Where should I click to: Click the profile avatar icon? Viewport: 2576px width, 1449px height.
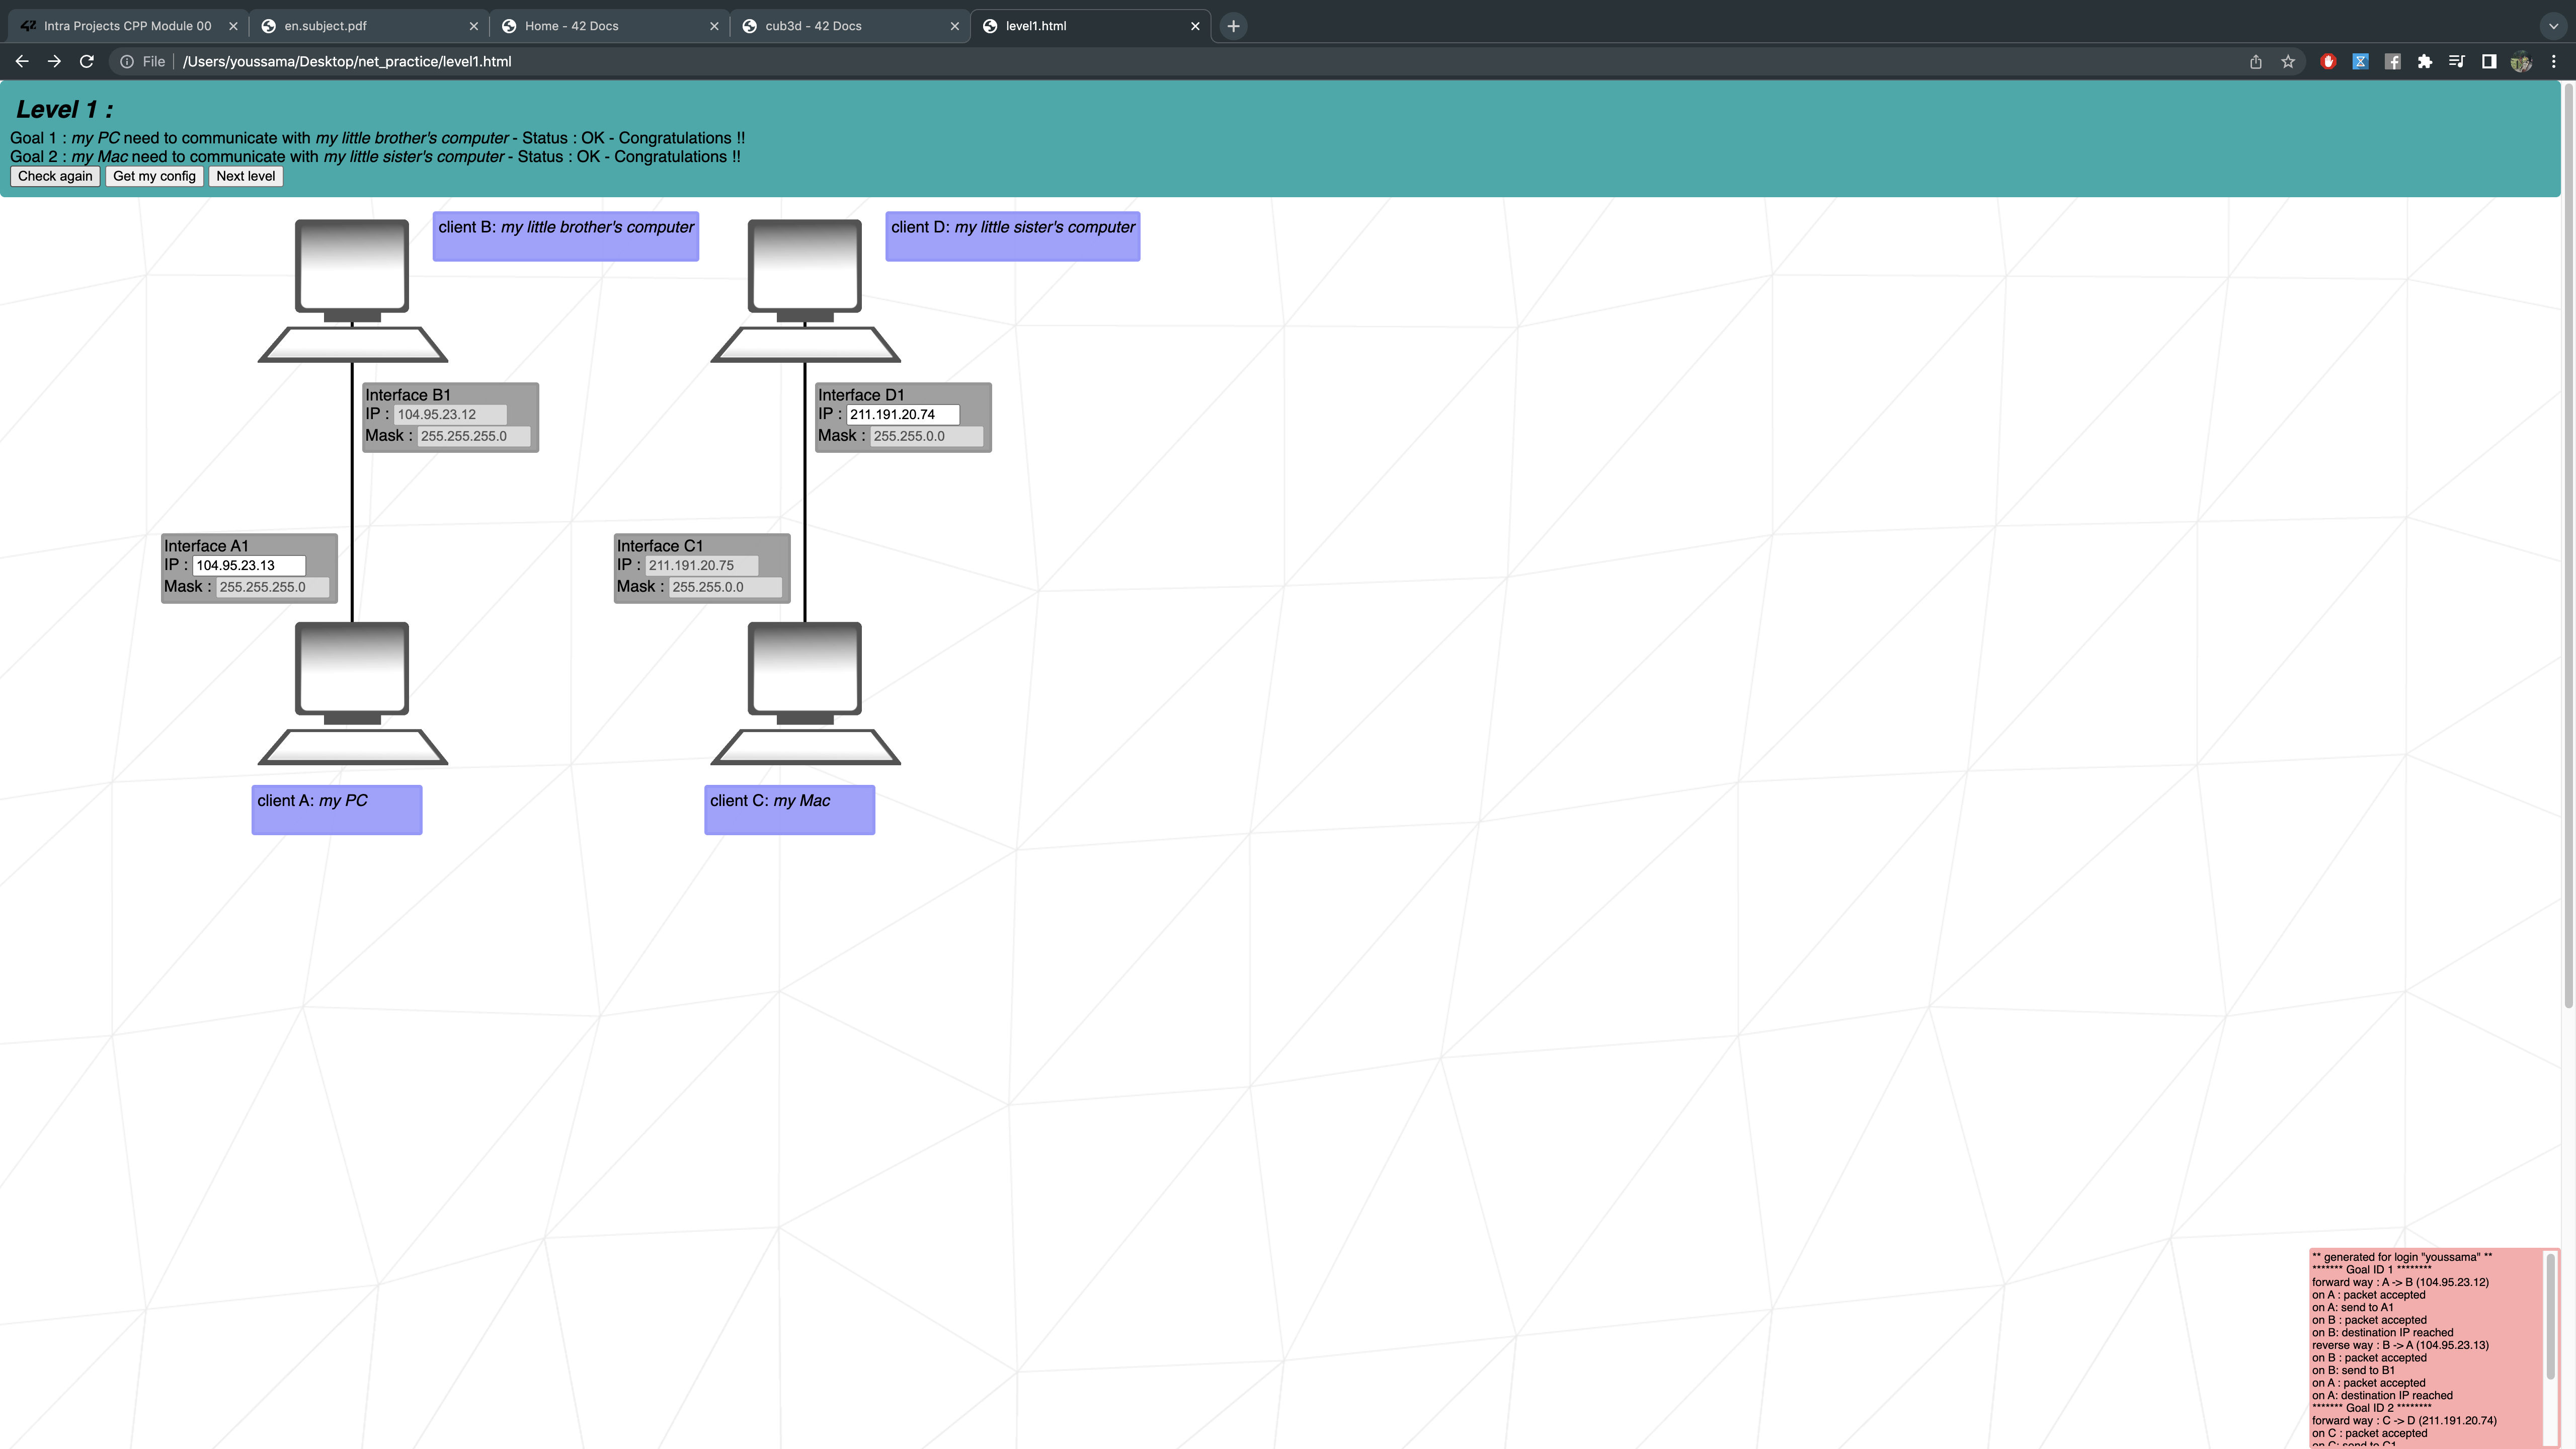coord(2521,61)
